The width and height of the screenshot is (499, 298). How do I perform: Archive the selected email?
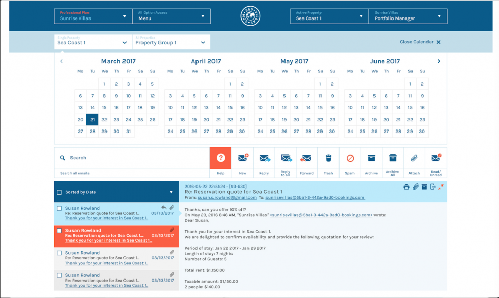click(371, 158)
